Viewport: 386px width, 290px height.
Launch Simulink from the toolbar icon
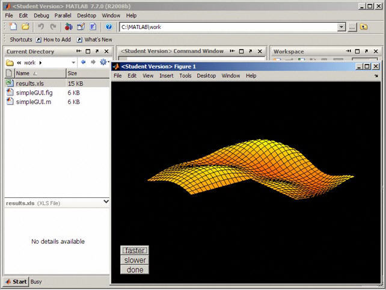69,26
